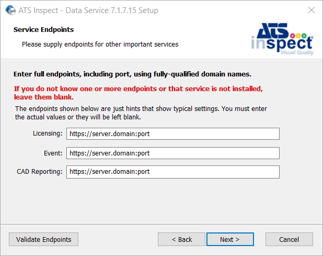Click the installer globe icon in title bar
The height and width of the screenshot is (256, 323).
coord(10,10)
